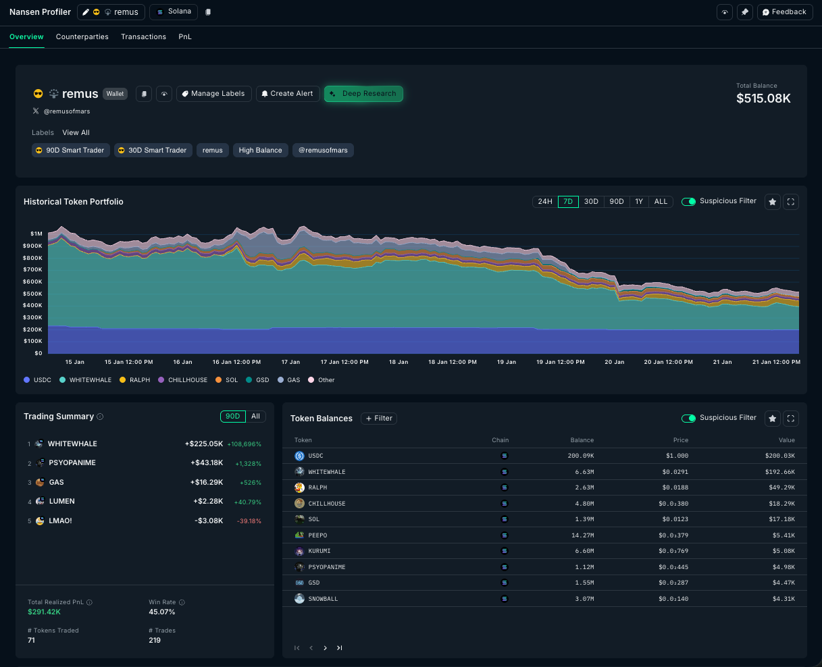822x667 pixels.
Task: Open the Solana chain selector
Action: tap(174, 11)
